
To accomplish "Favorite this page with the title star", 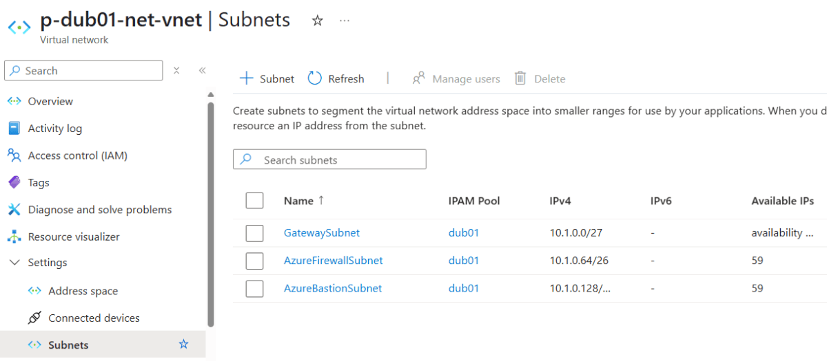I will [x=317, y=21].
